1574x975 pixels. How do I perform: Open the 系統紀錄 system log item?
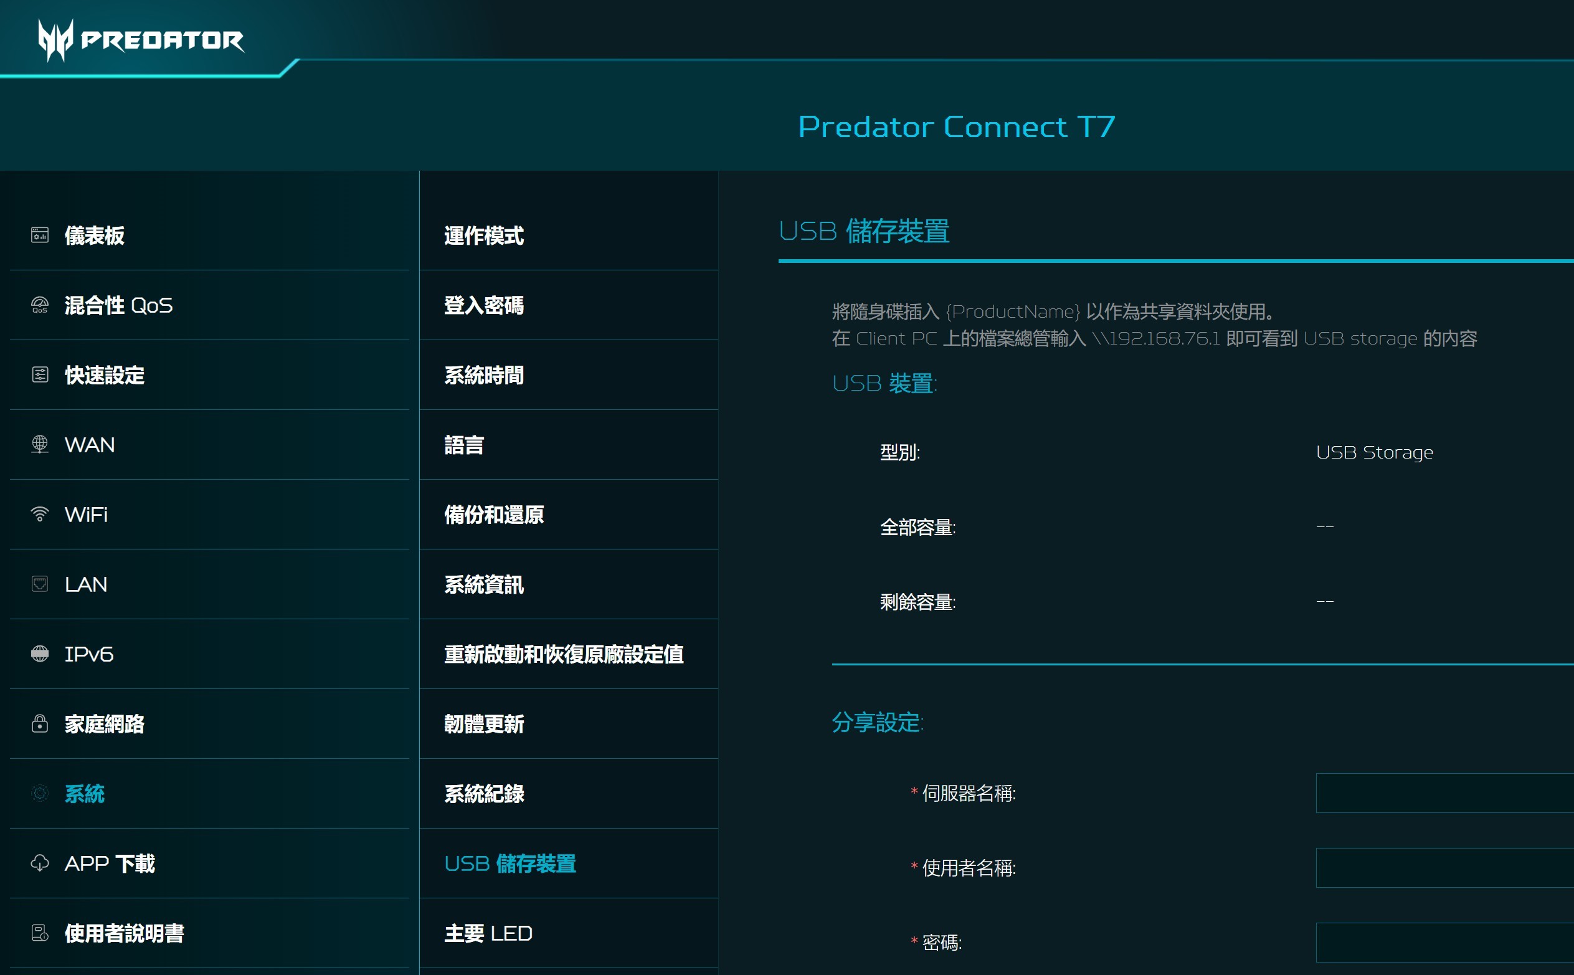coord(569,793)
